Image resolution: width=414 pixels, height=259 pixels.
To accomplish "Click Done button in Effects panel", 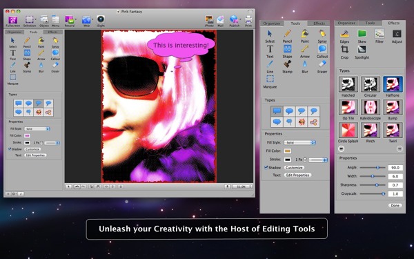I will [x=395, y=205].
